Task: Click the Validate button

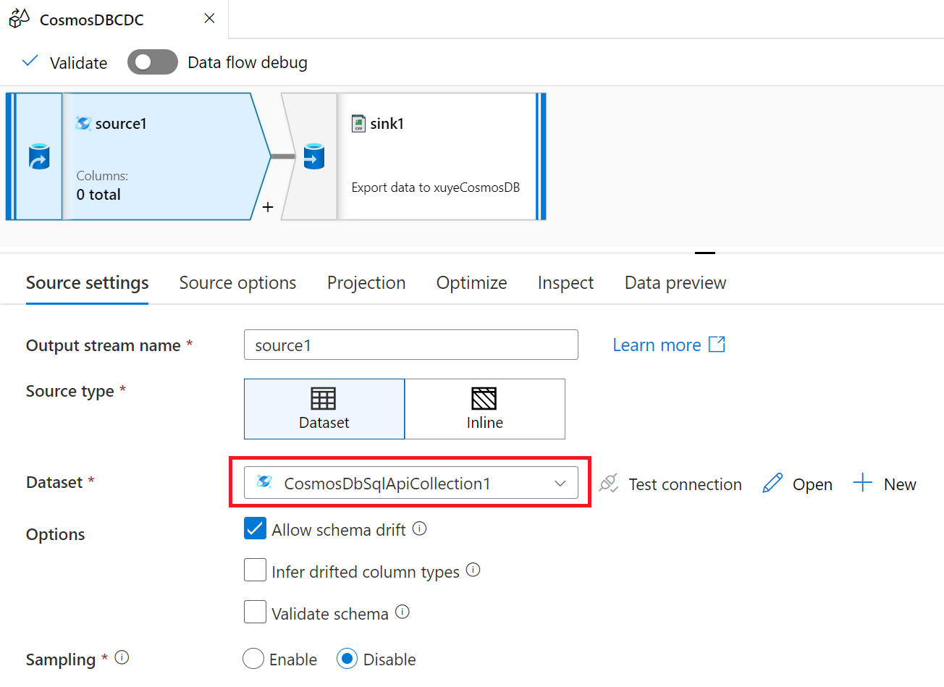Action: [x=65, y=63]
